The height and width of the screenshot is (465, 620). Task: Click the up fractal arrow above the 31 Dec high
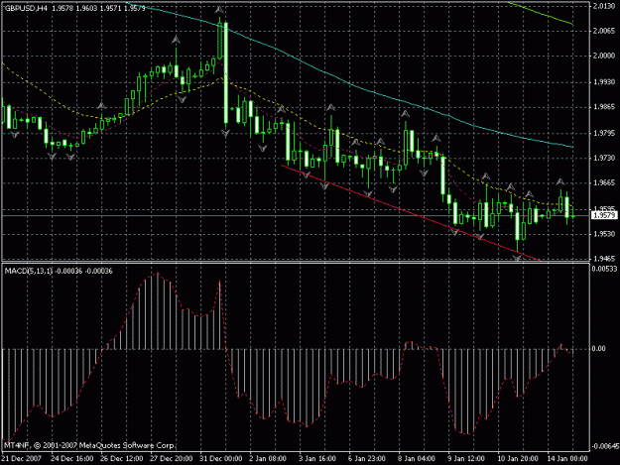coord(218,10)
